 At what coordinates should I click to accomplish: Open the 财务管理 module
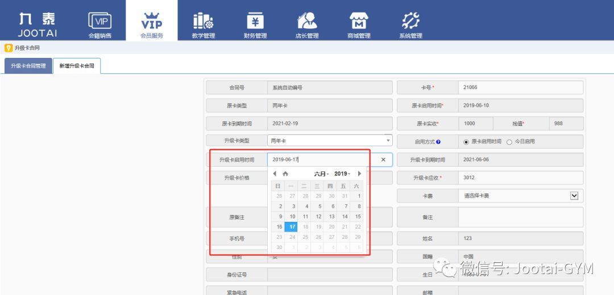[255, 24]
